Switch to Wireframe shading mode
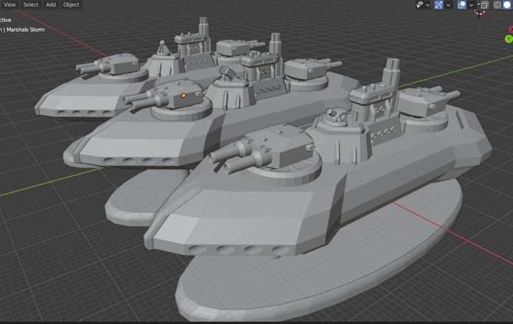Image resolution: width=513 pixels, height=324 pixels. [x=498, y=4]
